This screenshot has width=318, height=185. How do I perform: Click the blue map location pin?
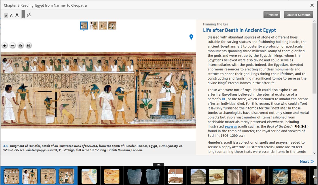click(x=191, y=37)
